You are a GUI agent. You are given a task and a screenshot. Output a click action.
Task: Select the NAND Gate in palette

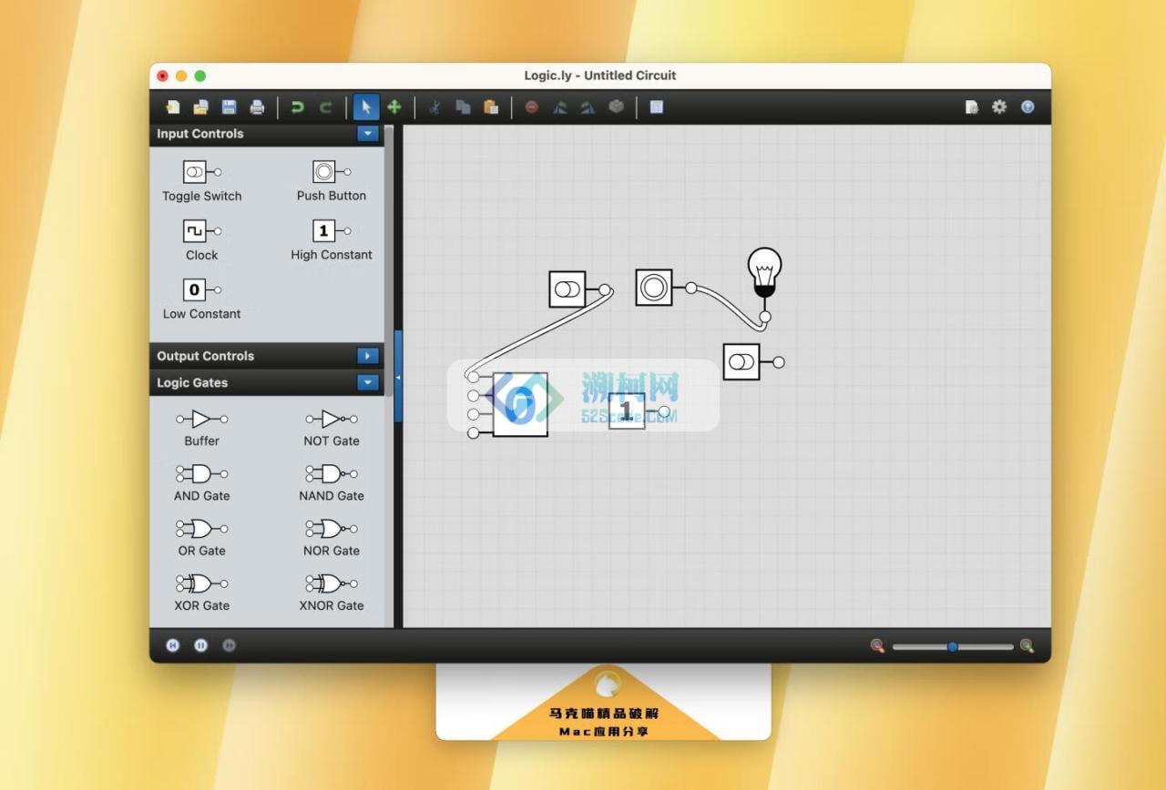[x=332, y=483]
